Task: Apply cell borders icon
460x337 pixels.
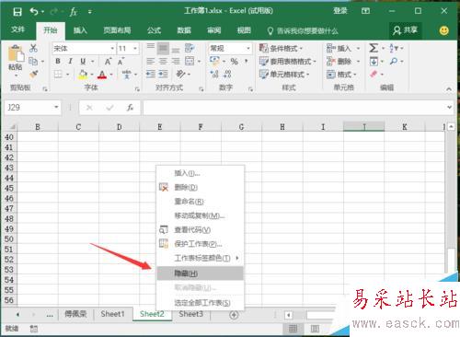Action: [58, 74]
